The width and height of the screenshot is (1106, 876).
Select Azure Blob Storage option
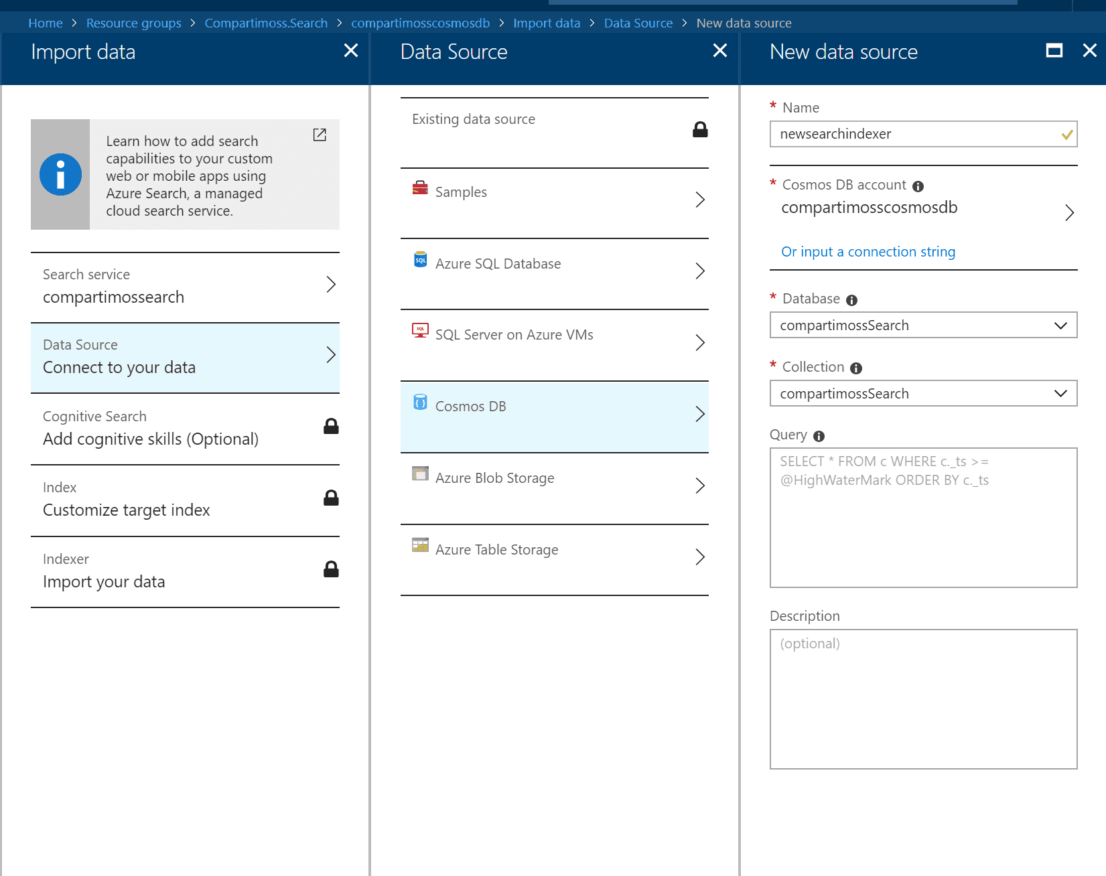(555, 489)
